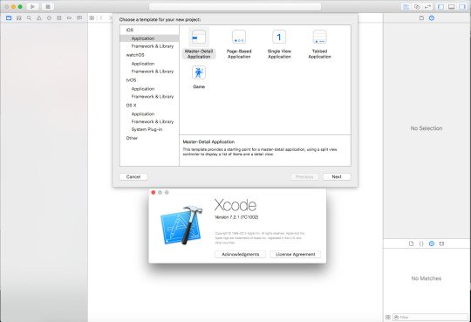Open License Agreement in About Xcode window

point(296,254)
